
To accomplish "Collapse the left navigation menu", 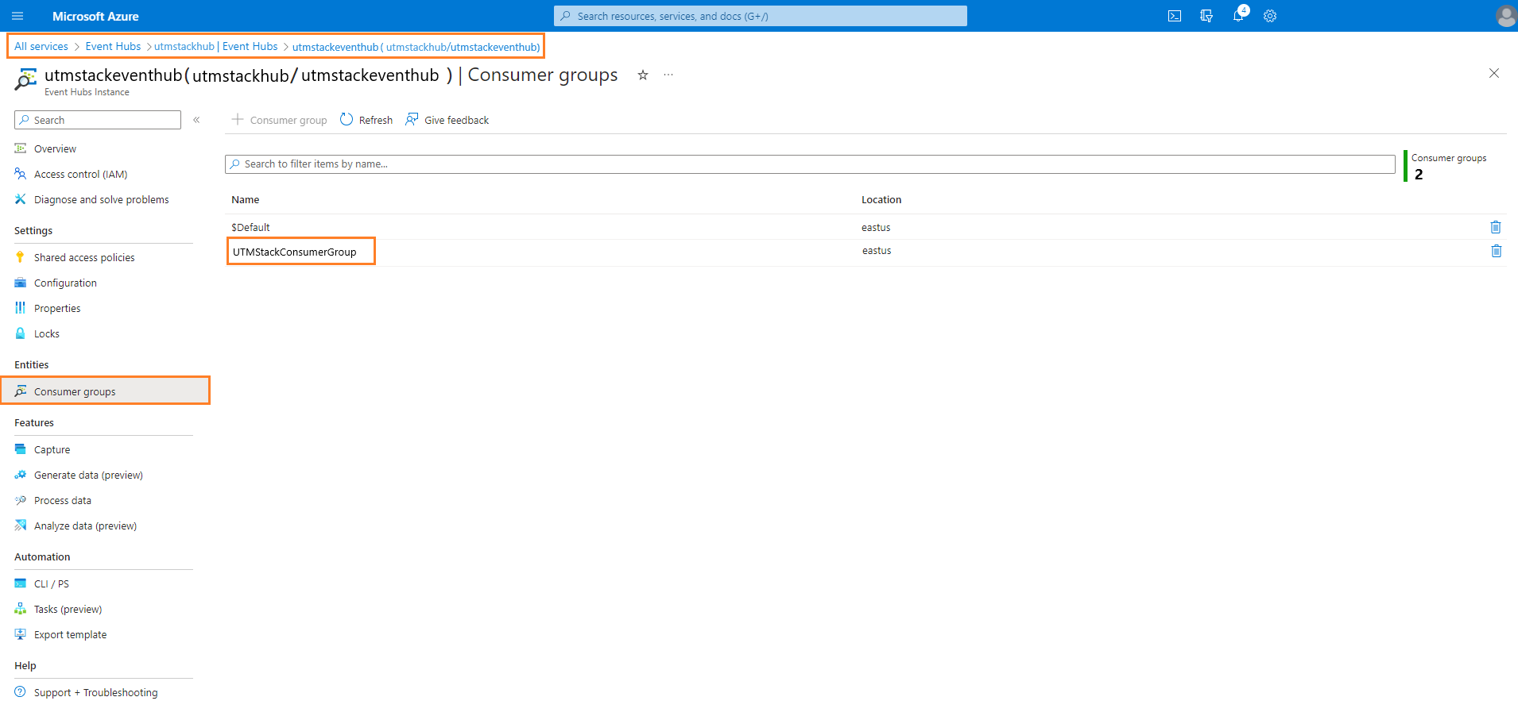I will (x=196, y=120).
